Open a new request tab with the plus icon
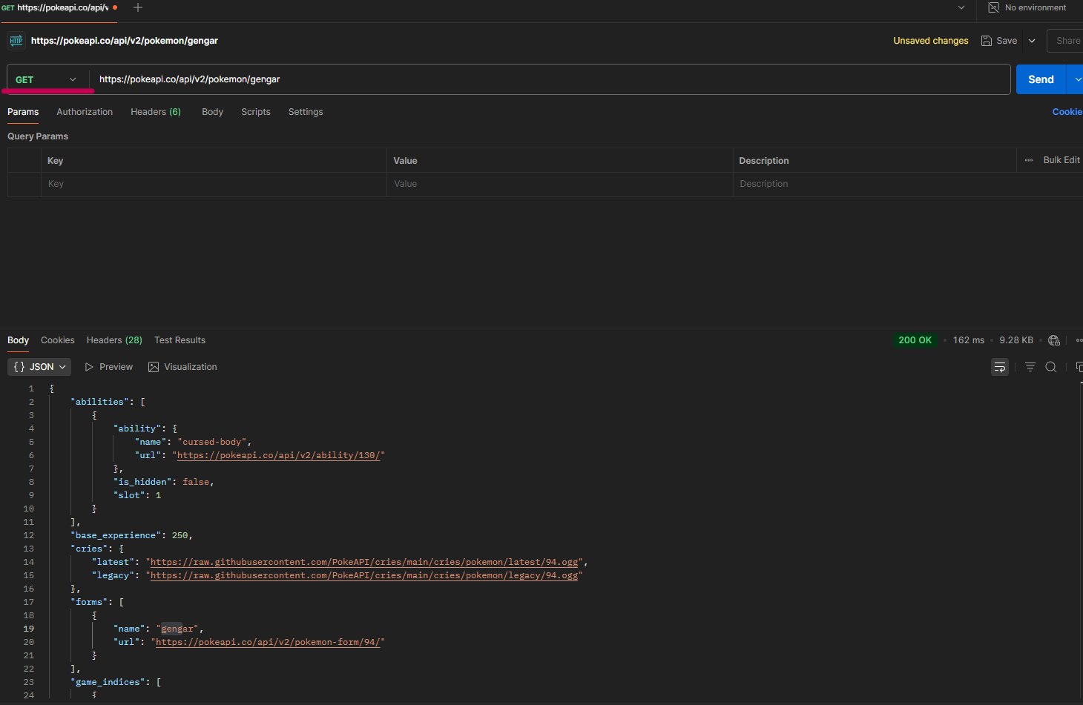1083x705 pixels. tap(138, 7)
